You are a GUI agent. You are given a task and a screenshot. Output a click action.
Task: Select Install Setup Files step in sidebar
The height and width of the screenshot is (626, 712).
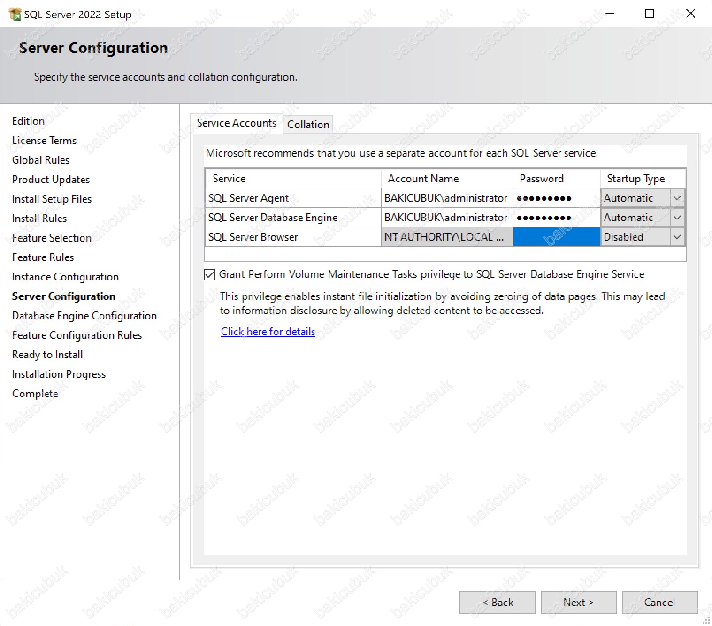(52, 199)
